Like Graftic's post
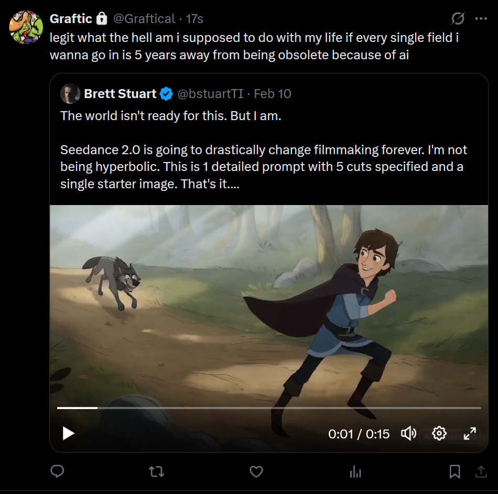This screenshot has height=494, width=498. pyautogui.click(x=256, y=472)
